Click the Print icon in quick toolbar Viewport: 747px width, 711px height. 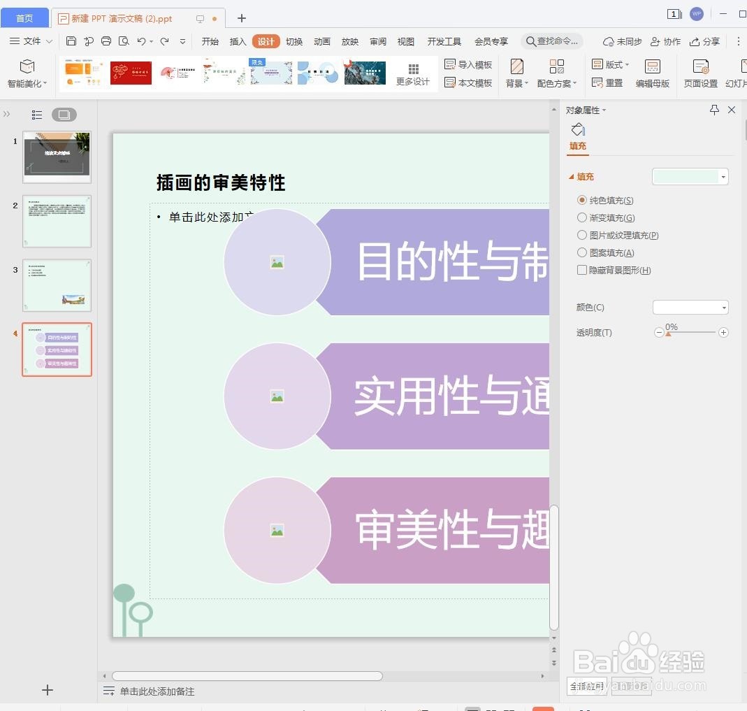click(x=106, y=41)
